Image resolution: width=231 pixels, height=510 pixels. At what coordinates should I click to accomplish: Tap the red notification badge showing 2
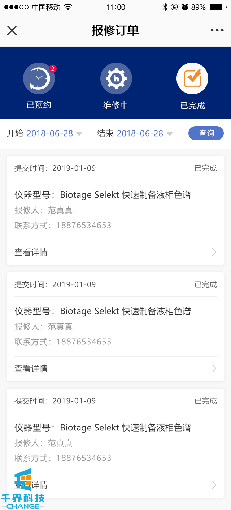tap(53, 68)
